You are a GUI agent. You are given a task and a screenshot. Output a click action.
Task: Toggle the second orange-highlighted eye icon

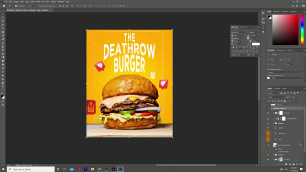click(268, 139)
